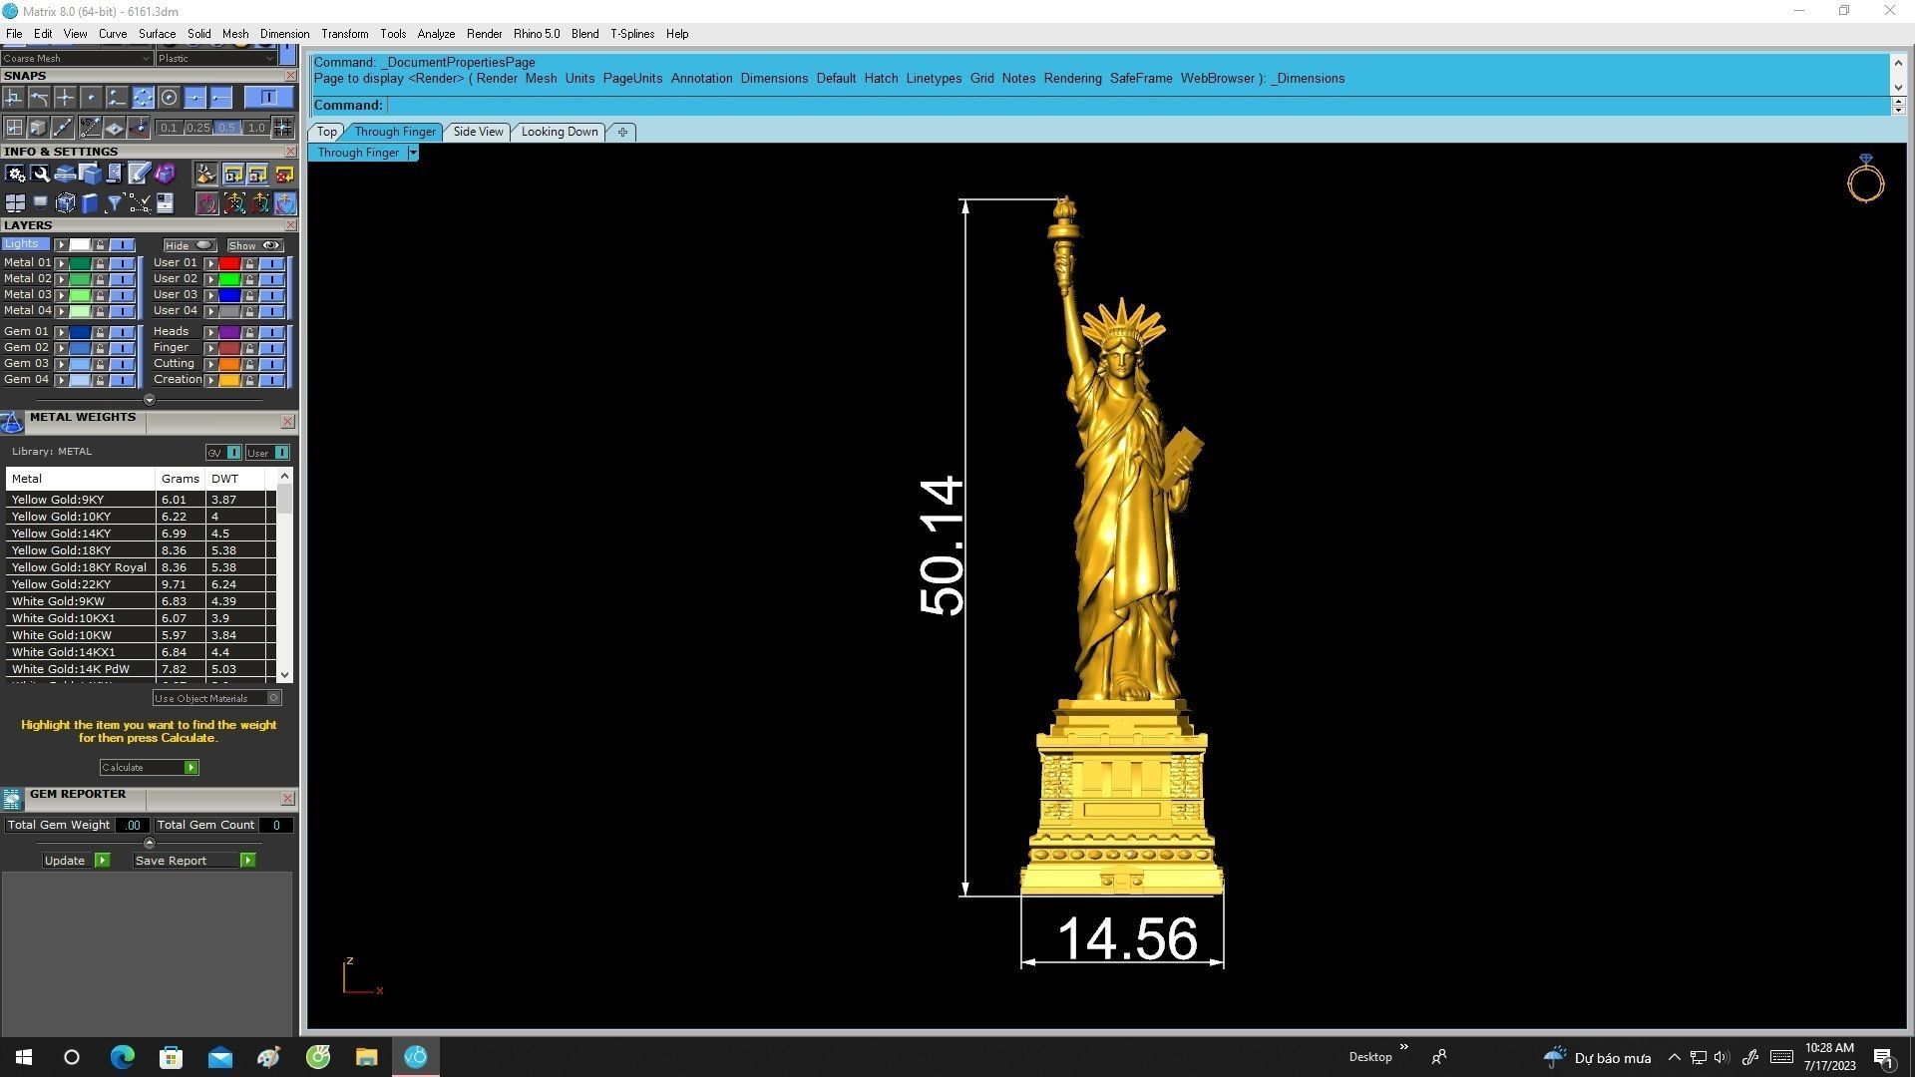Open the Analyze menu
The image size is (1915, 1077).
[436, 34]
